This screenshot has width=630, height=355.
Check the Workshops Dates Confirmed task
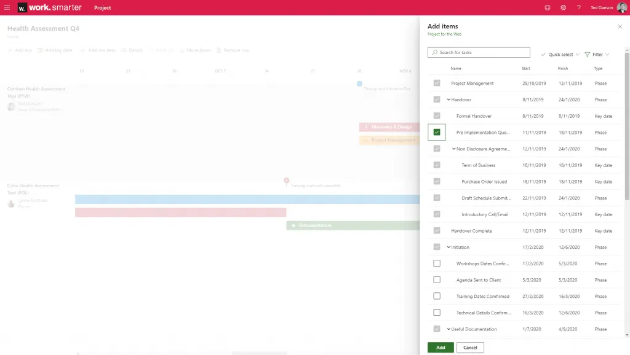pos(437,263)
